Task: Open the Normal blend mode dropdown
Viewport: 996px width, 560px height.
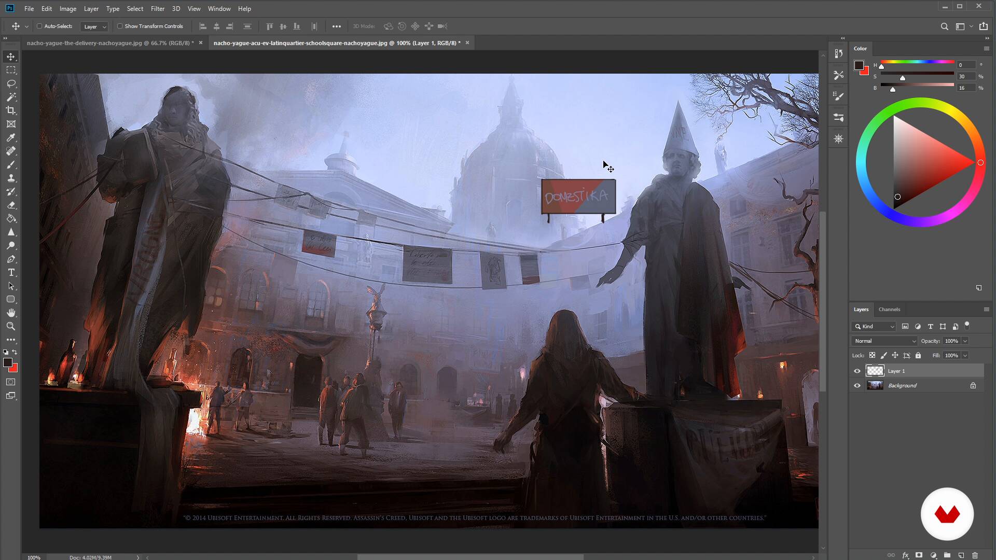Action: 884,341
